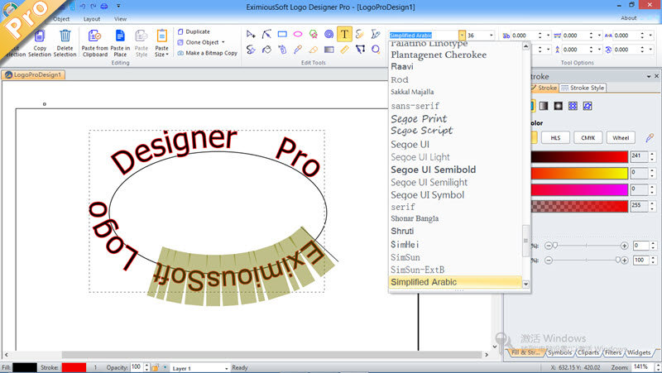This screenshot has width=662, height=373.
Task: Open letter spacing A↔A value dropdown
Action: [x=650, y=36]
